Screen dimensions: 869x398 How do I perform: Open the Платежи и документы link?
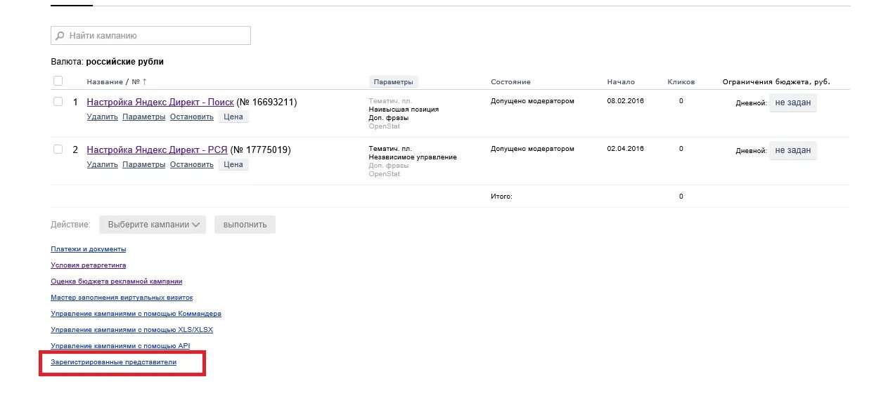[89, 249]
